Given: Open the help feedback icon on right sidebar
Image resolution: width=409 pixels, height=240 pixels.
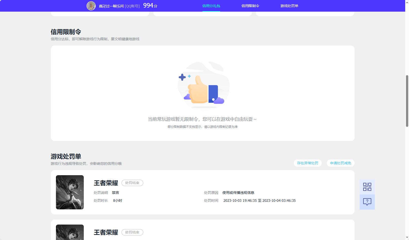Looking at the screenshot, I should point(367,202).
